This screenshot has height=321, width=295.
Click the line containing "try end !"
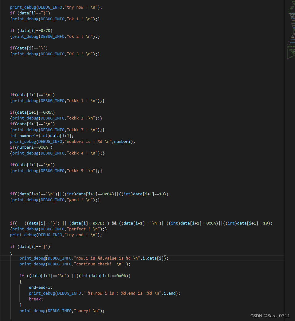coord(56,235)
